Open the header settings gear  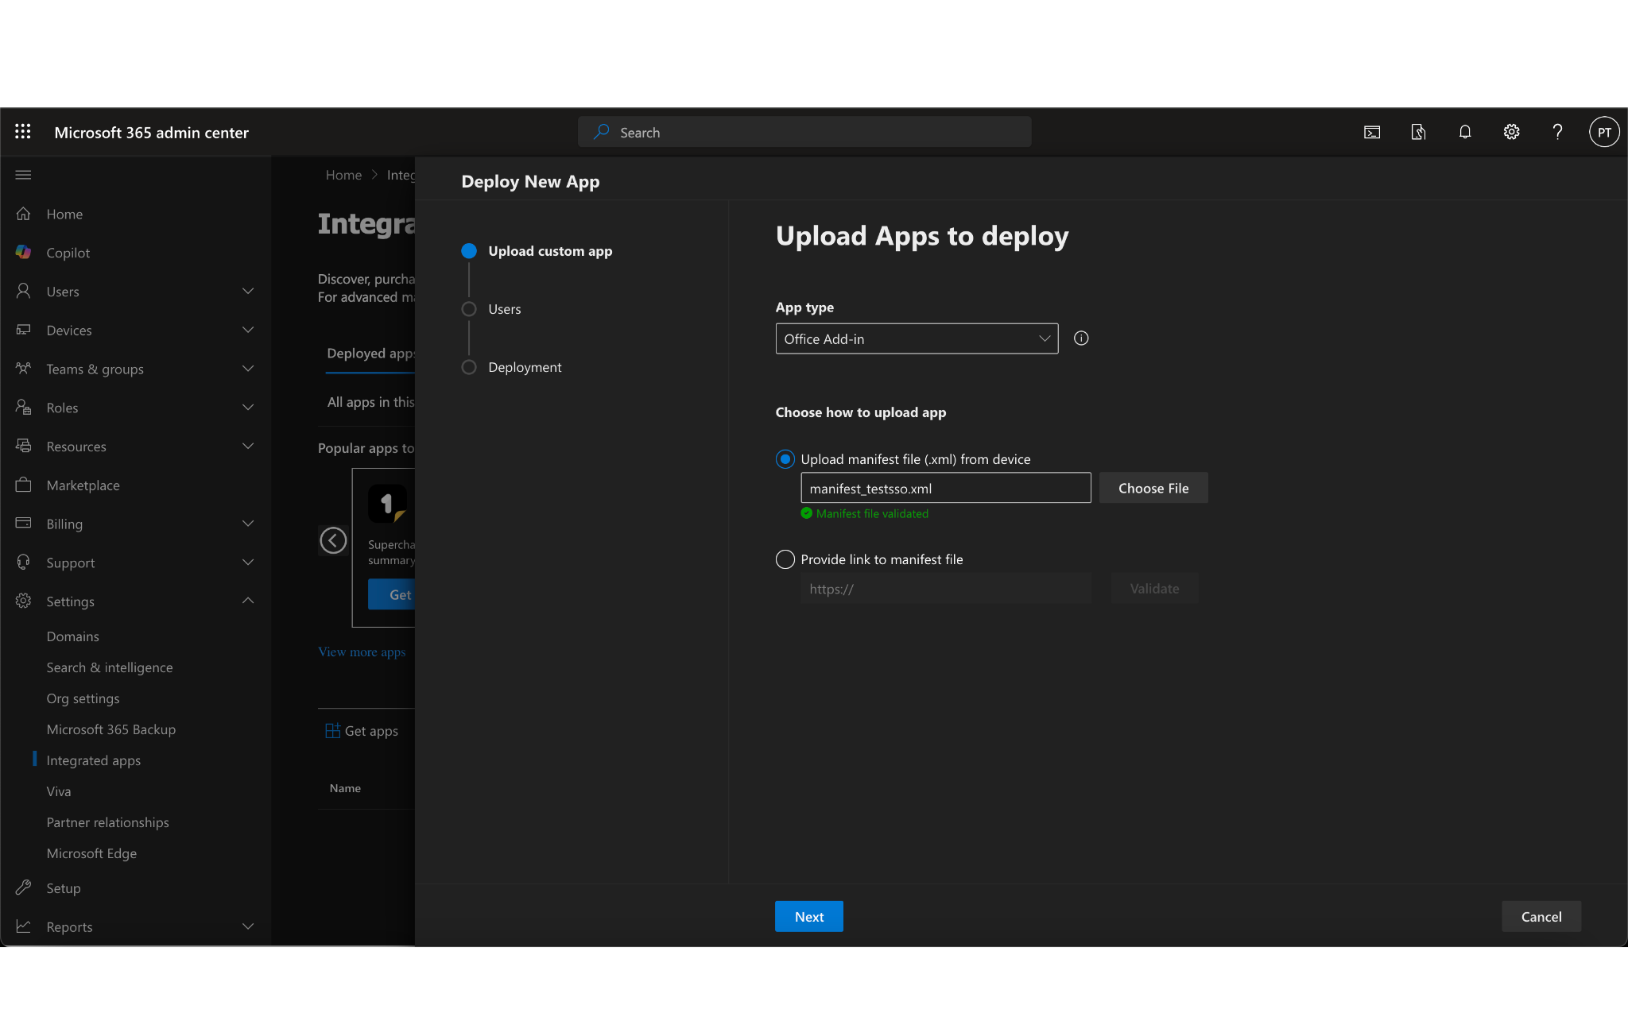pos(1511,132)
